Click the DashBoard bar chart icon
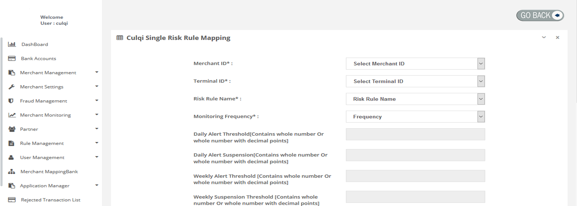Viewport: 577px width, 206px height. 12,44
